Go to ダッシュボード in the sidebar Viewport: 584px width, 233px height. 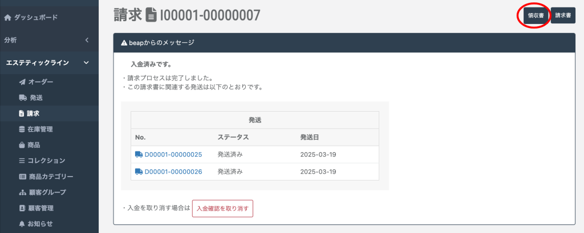click(35, 18)
